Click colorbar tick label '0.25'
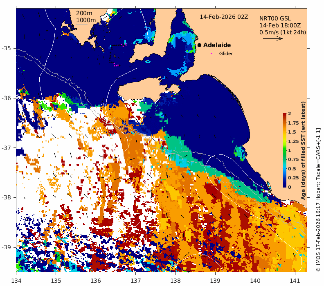Image resolution: width=324 pixels, height=286 pixels. [293, 178]
